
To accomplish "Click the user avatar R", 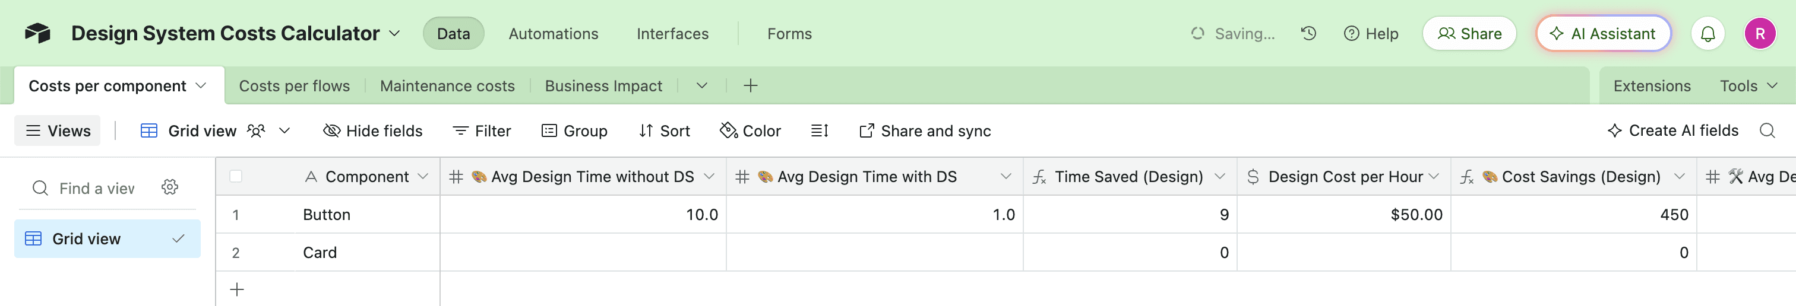I will click(x=1760, y=33).
